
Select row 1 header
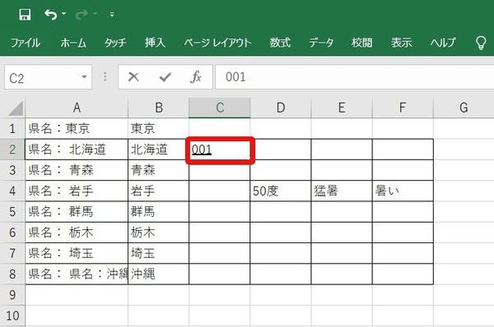pyautogui.click(x=12, y=129)
